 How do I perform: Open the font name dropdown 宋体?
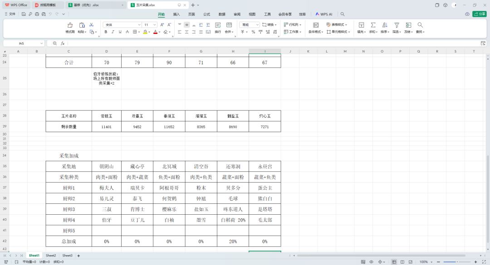[122, 24]
